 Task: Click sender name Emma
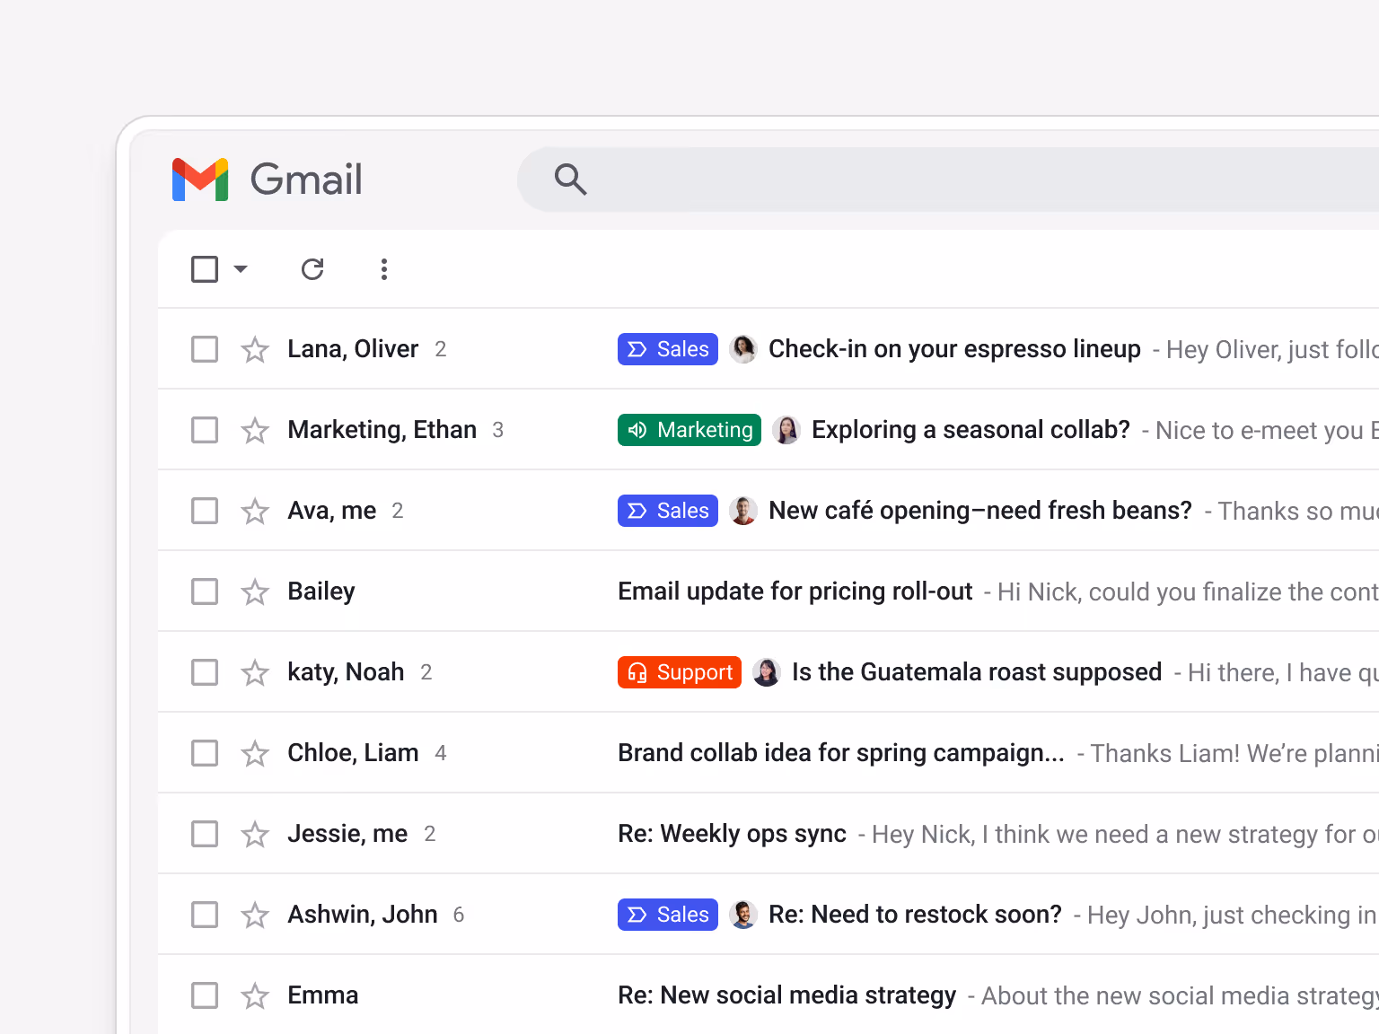click(322, 995)
